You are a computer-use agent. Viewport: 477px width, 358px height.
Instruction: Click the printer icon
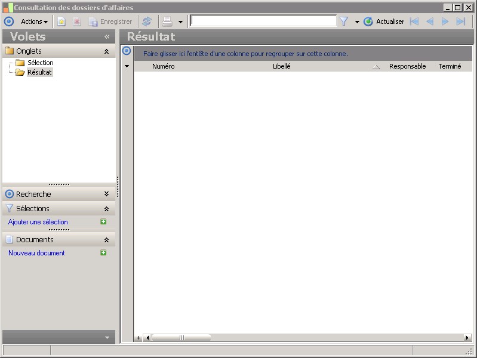click(167, 21)
